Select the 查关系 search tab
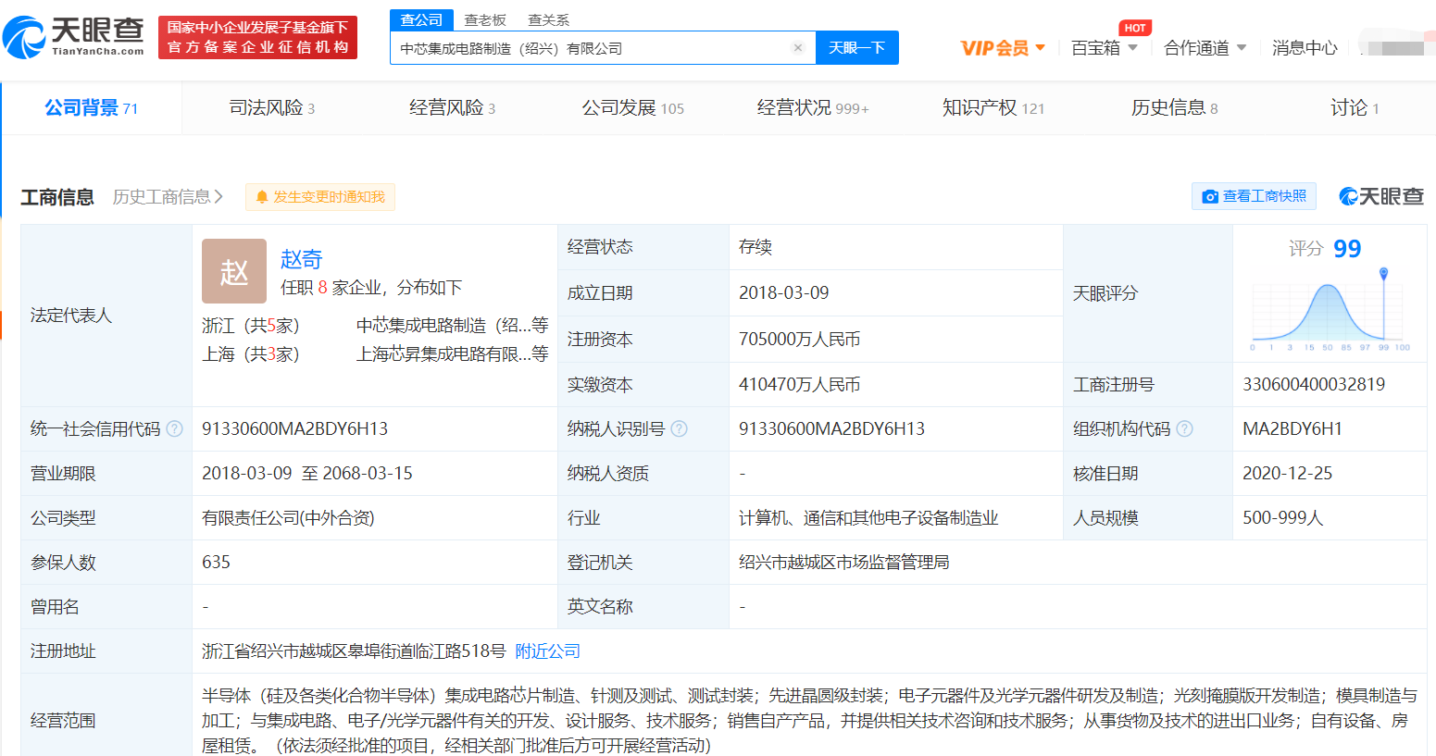Image resolution: width=1436 pixels, height=756 pixels. (x=549, y=19)
